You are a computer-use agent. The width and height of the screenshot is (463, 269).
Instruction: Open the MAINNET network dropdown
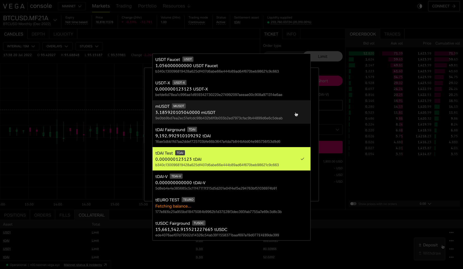[x=72, y=6]
